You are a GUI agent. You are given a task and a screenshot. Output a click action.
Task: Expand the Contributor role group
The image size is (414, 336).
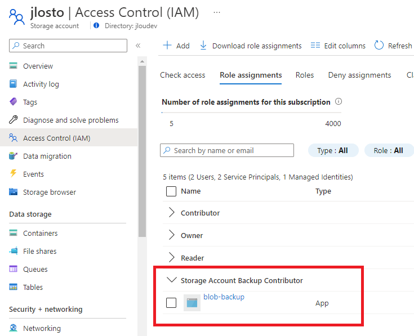click(x=172, y=212)
